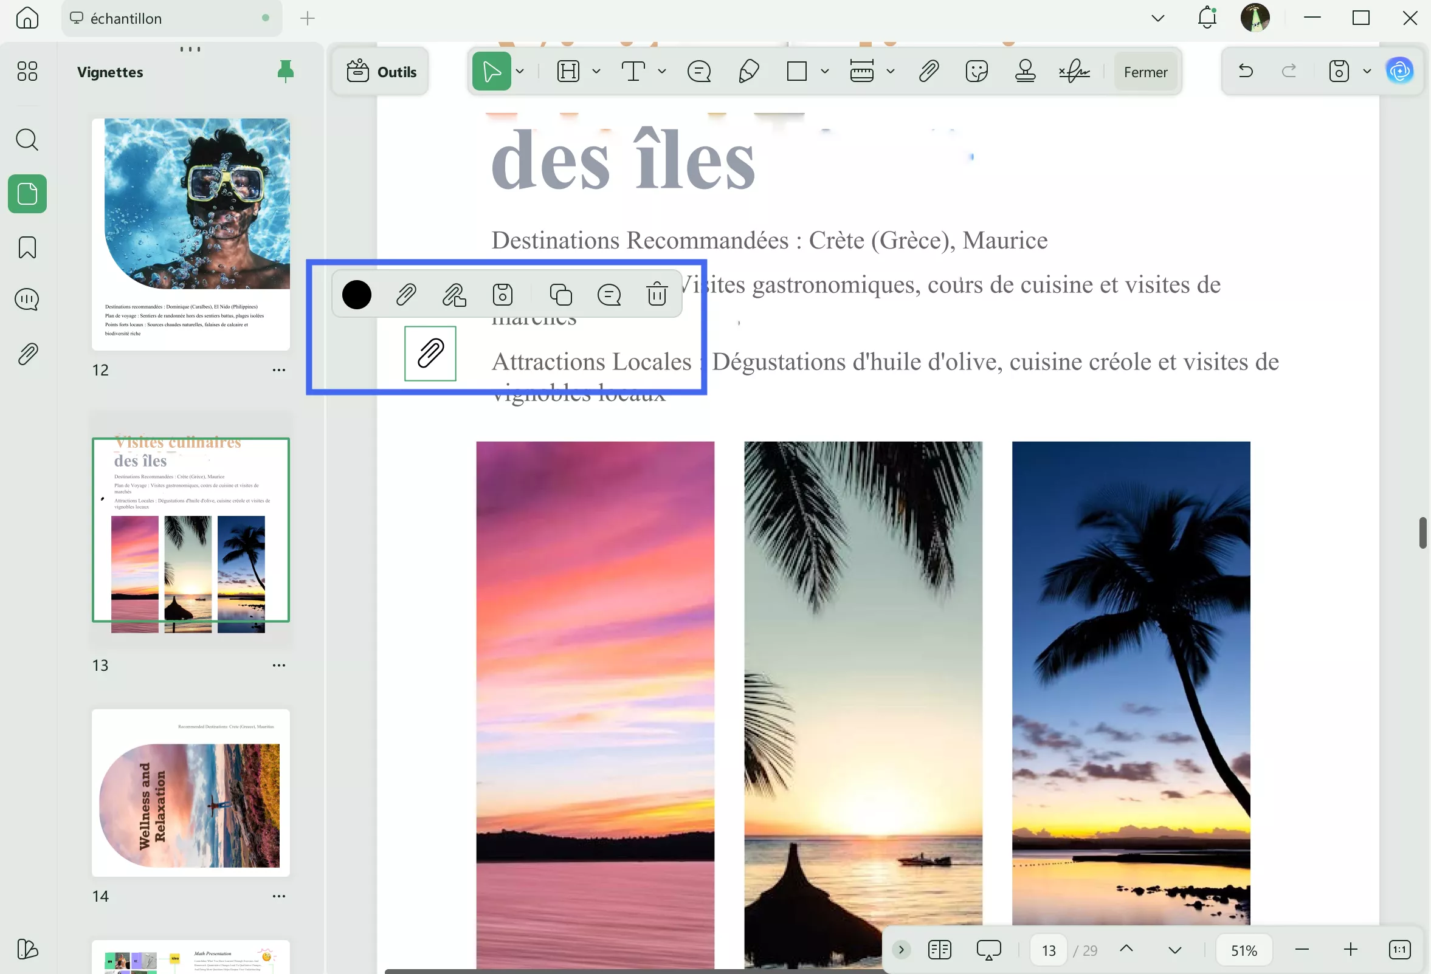
Task: Toggle actual size 1:1 view
Action: tap(1399, 949)
